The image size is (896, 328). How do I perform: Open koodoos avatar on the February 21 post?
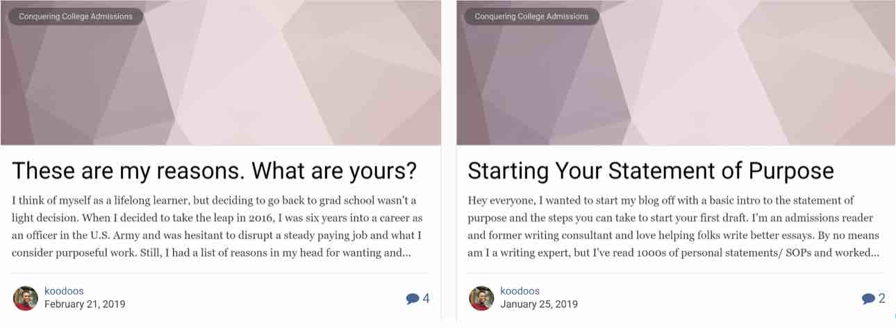tap(26, 298)
